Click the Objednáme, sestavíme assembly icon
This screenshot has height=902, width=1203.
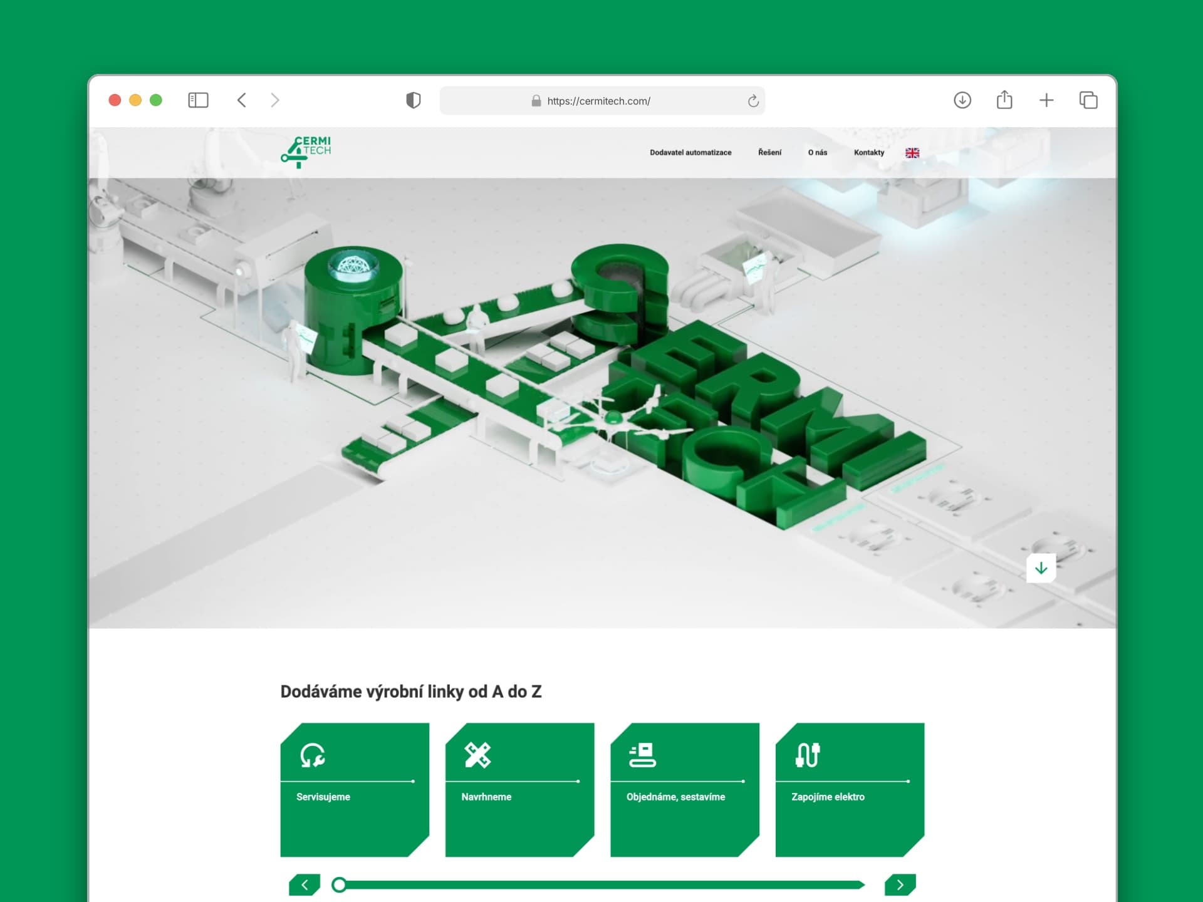pyautogui.click(x=641, y=755)
